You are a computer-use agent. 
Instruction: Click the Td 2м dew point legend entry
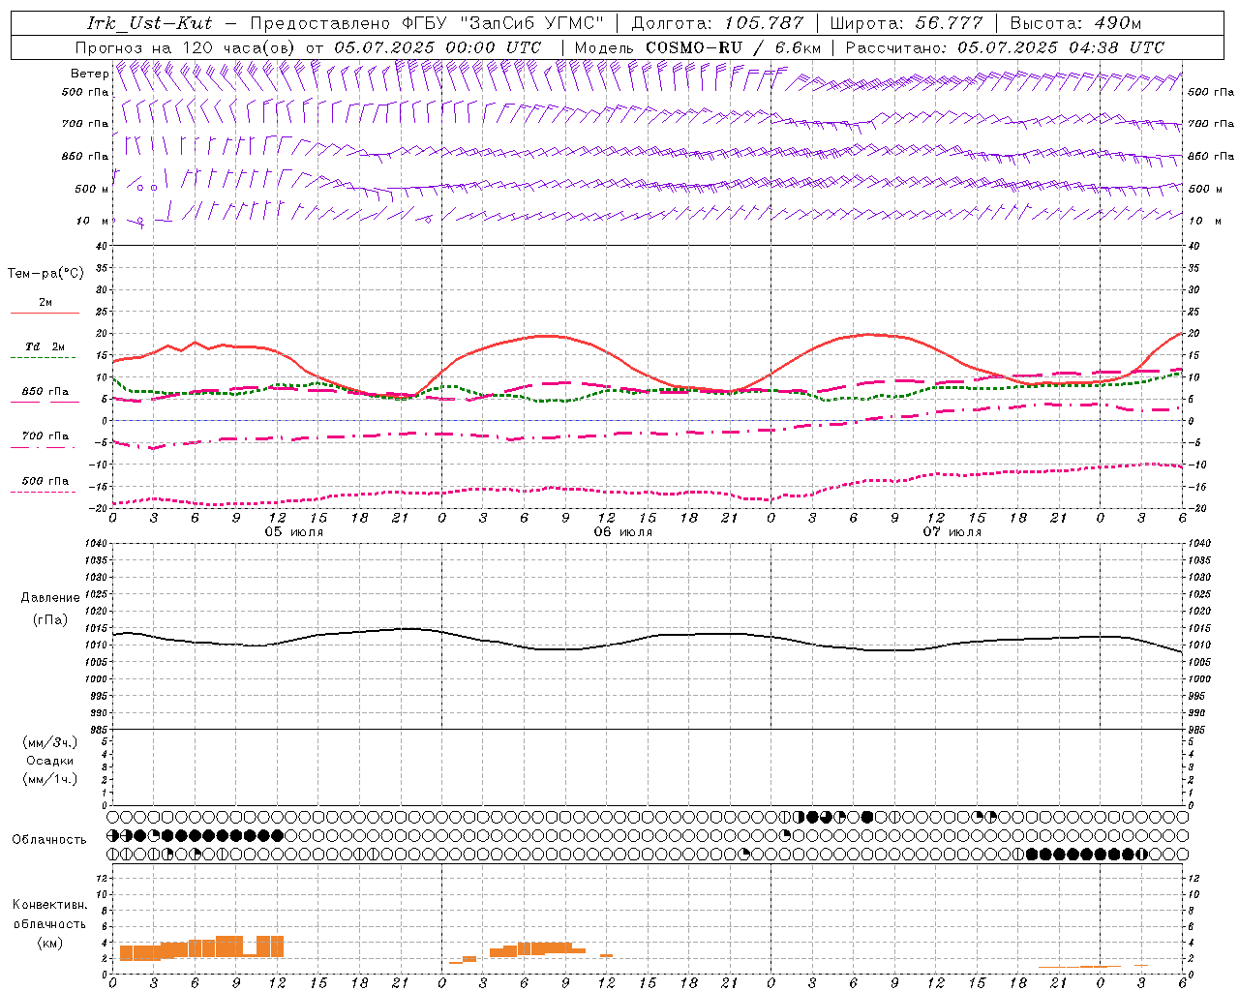[x=45, y=346]
